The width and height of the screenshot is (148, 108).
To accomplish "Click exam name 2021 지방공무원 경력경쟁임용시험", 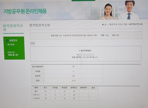I will pyautogui.click(x=78, y=36).
